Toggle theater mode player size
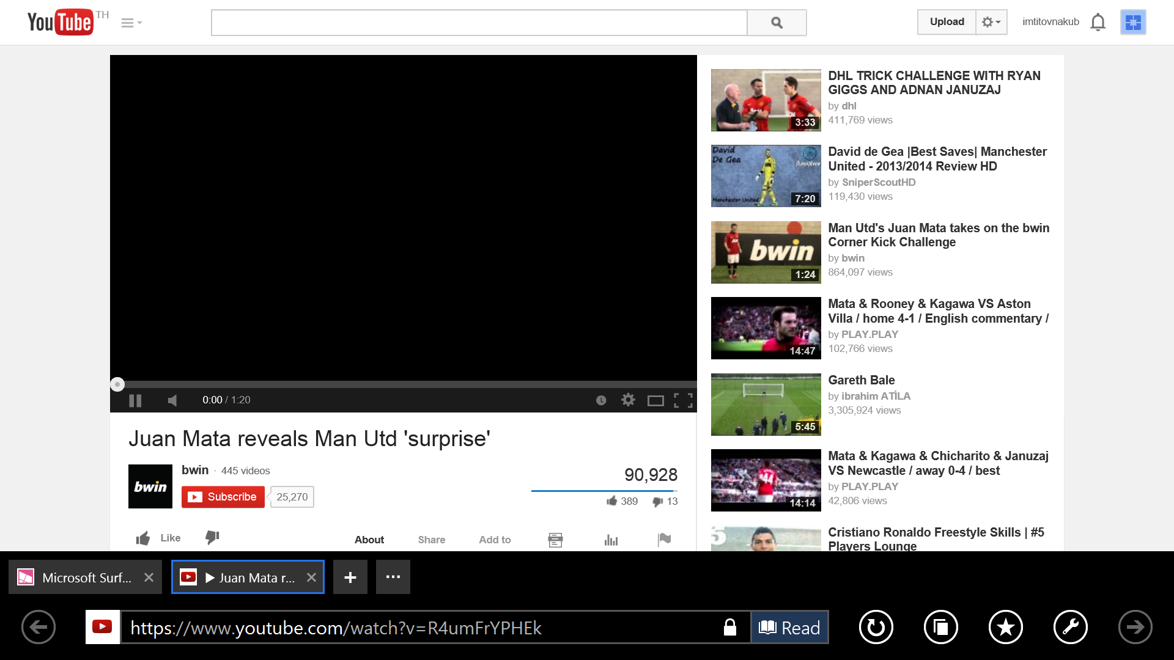Viewport: 1174px width, 660px height. point(655,401)
